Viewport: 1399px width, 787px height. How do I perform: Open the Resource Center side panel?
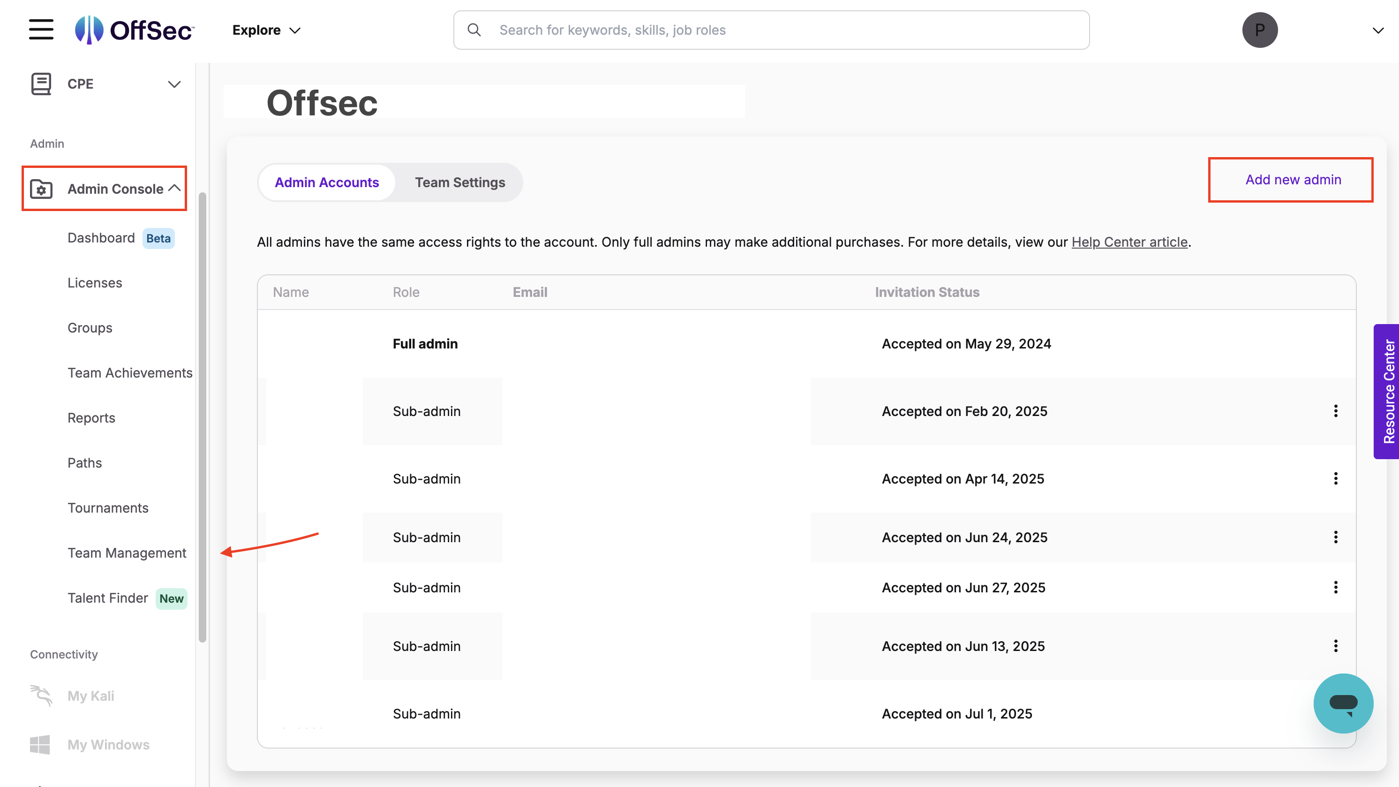tap(1388, 391)
